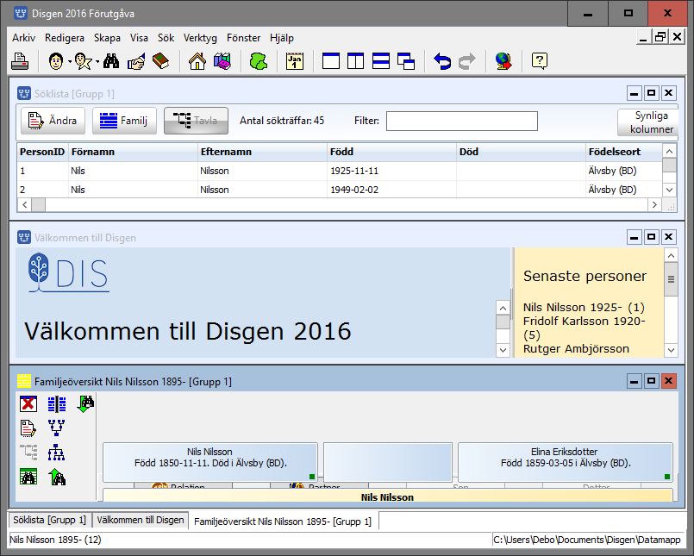Sort by the PersonID column header
Image resolution: width=694 pixels, height=556 pixels.
coord(42,152)
